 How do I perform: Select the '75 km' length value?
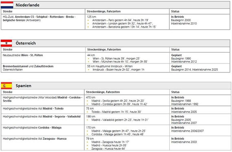(90, 109)
